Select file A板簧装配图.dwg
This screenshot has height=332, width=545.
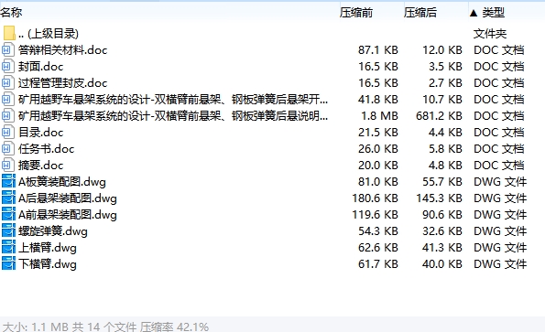click(62, 182)
